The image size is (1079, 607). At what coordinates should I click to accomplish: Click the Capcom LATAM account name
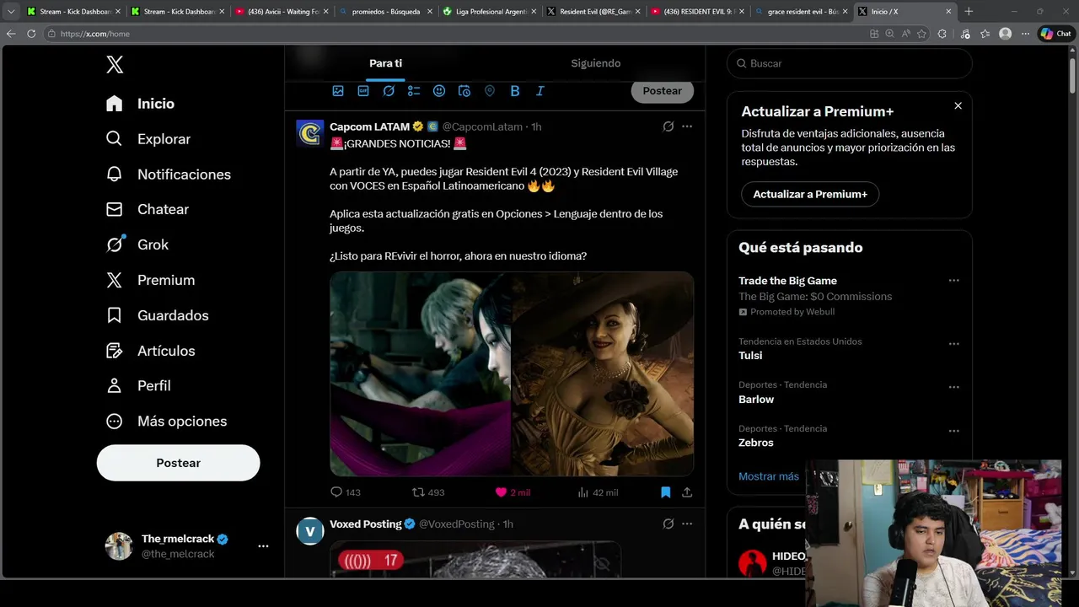pos(369,126)
